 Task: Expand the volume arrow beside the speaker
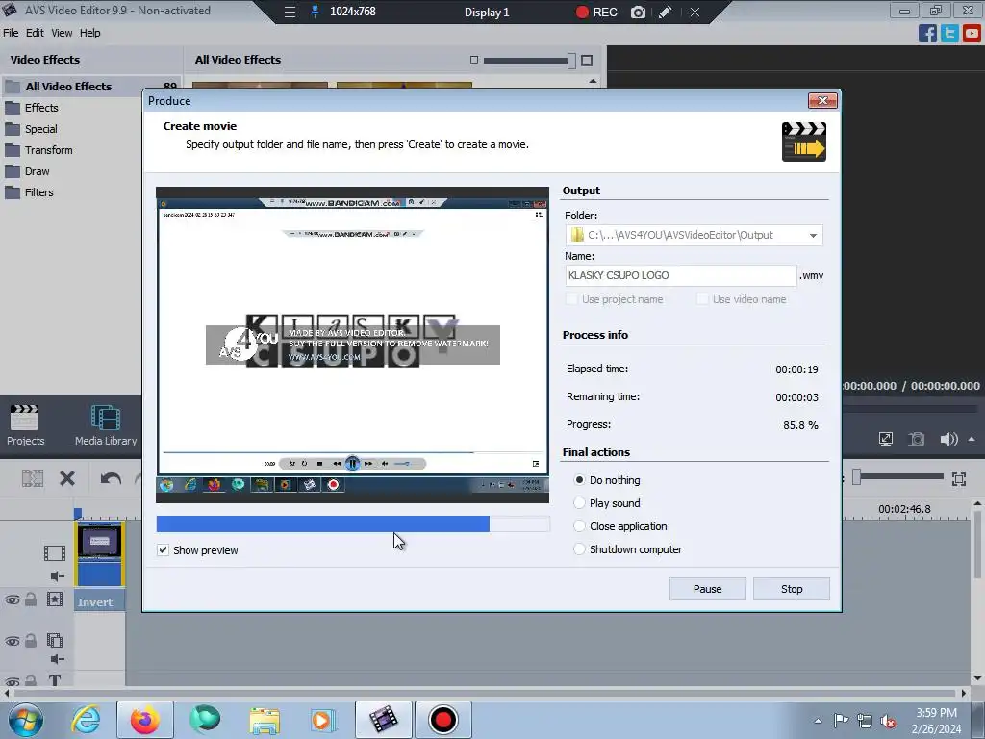click(x=972, y=439)
